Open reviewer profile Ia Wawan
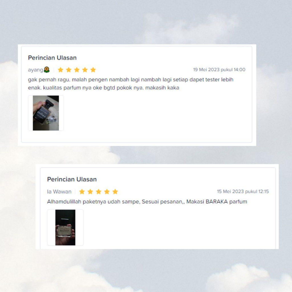The image size is (292, 292). point(59,192)
